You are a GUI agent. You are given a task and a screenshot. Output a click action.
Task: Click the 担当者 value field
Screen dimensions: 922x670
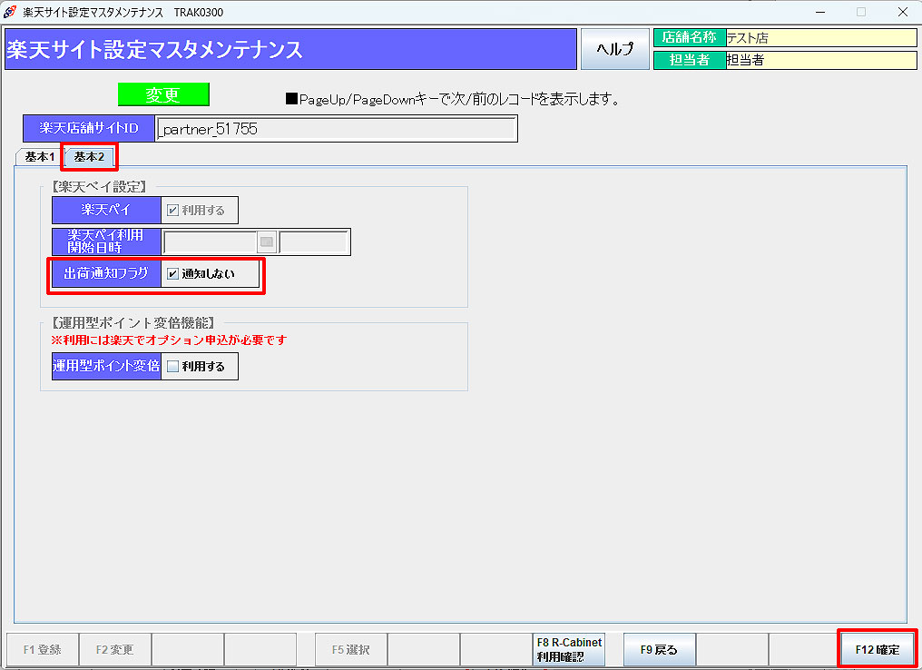821,60
